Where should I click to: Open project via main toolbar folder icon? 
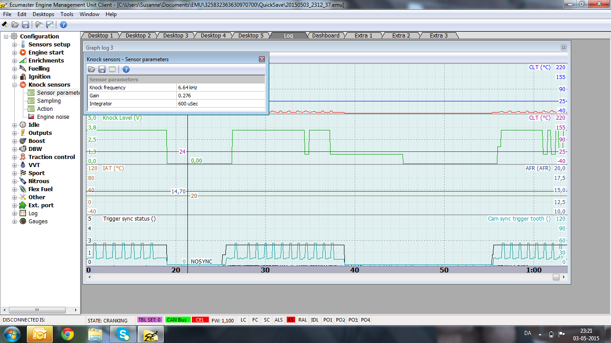(15, 25)
